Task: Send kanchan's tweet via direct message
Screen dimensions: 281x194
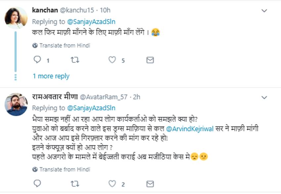Action: pyautogui.click(x=150, y=60)
